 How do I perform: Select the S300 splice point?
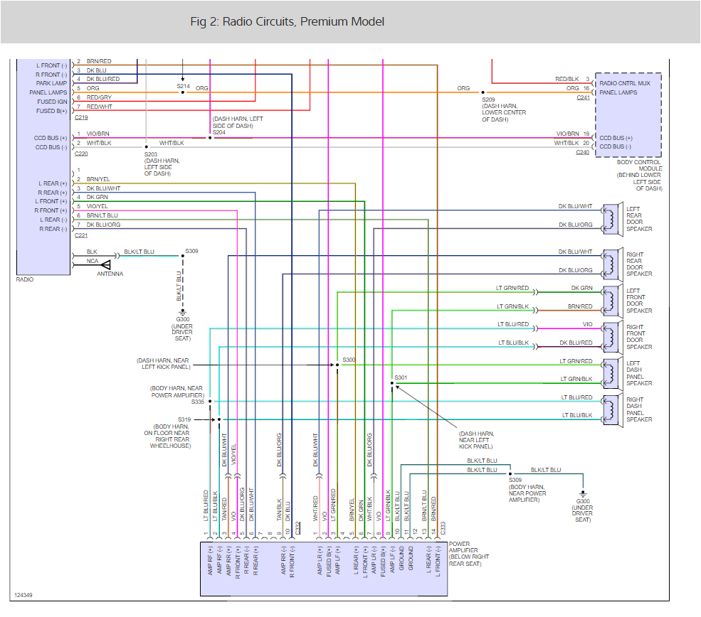point(337,365)
